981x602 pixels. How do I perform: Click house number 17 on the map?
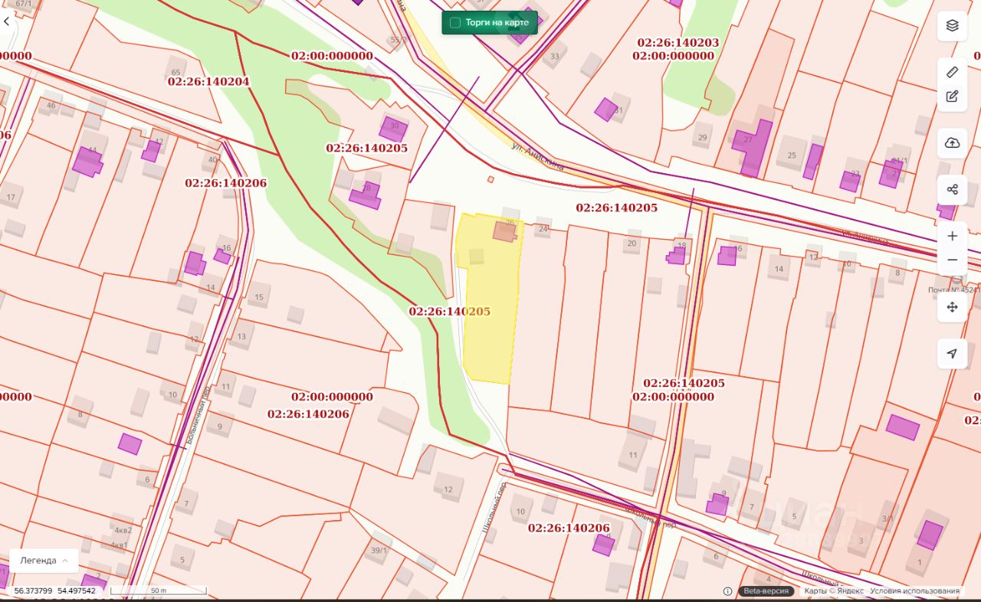(x=11, y=198)
